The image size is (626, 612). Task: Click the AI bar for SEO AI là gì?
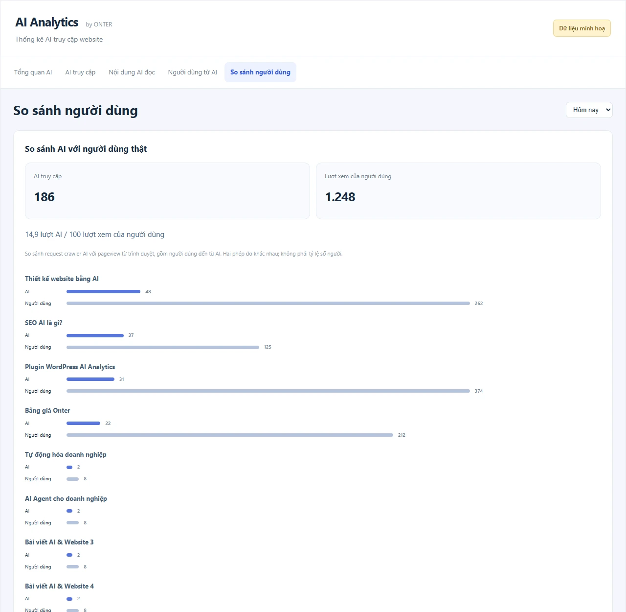(95, 335)
